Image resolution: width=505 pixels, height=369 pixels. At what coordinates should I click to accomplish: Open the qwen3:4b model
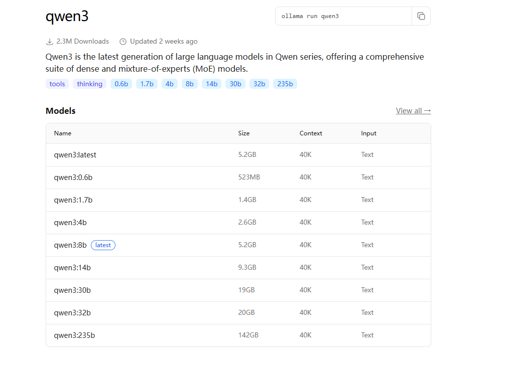pyautogui.click(x=70, y=223)
